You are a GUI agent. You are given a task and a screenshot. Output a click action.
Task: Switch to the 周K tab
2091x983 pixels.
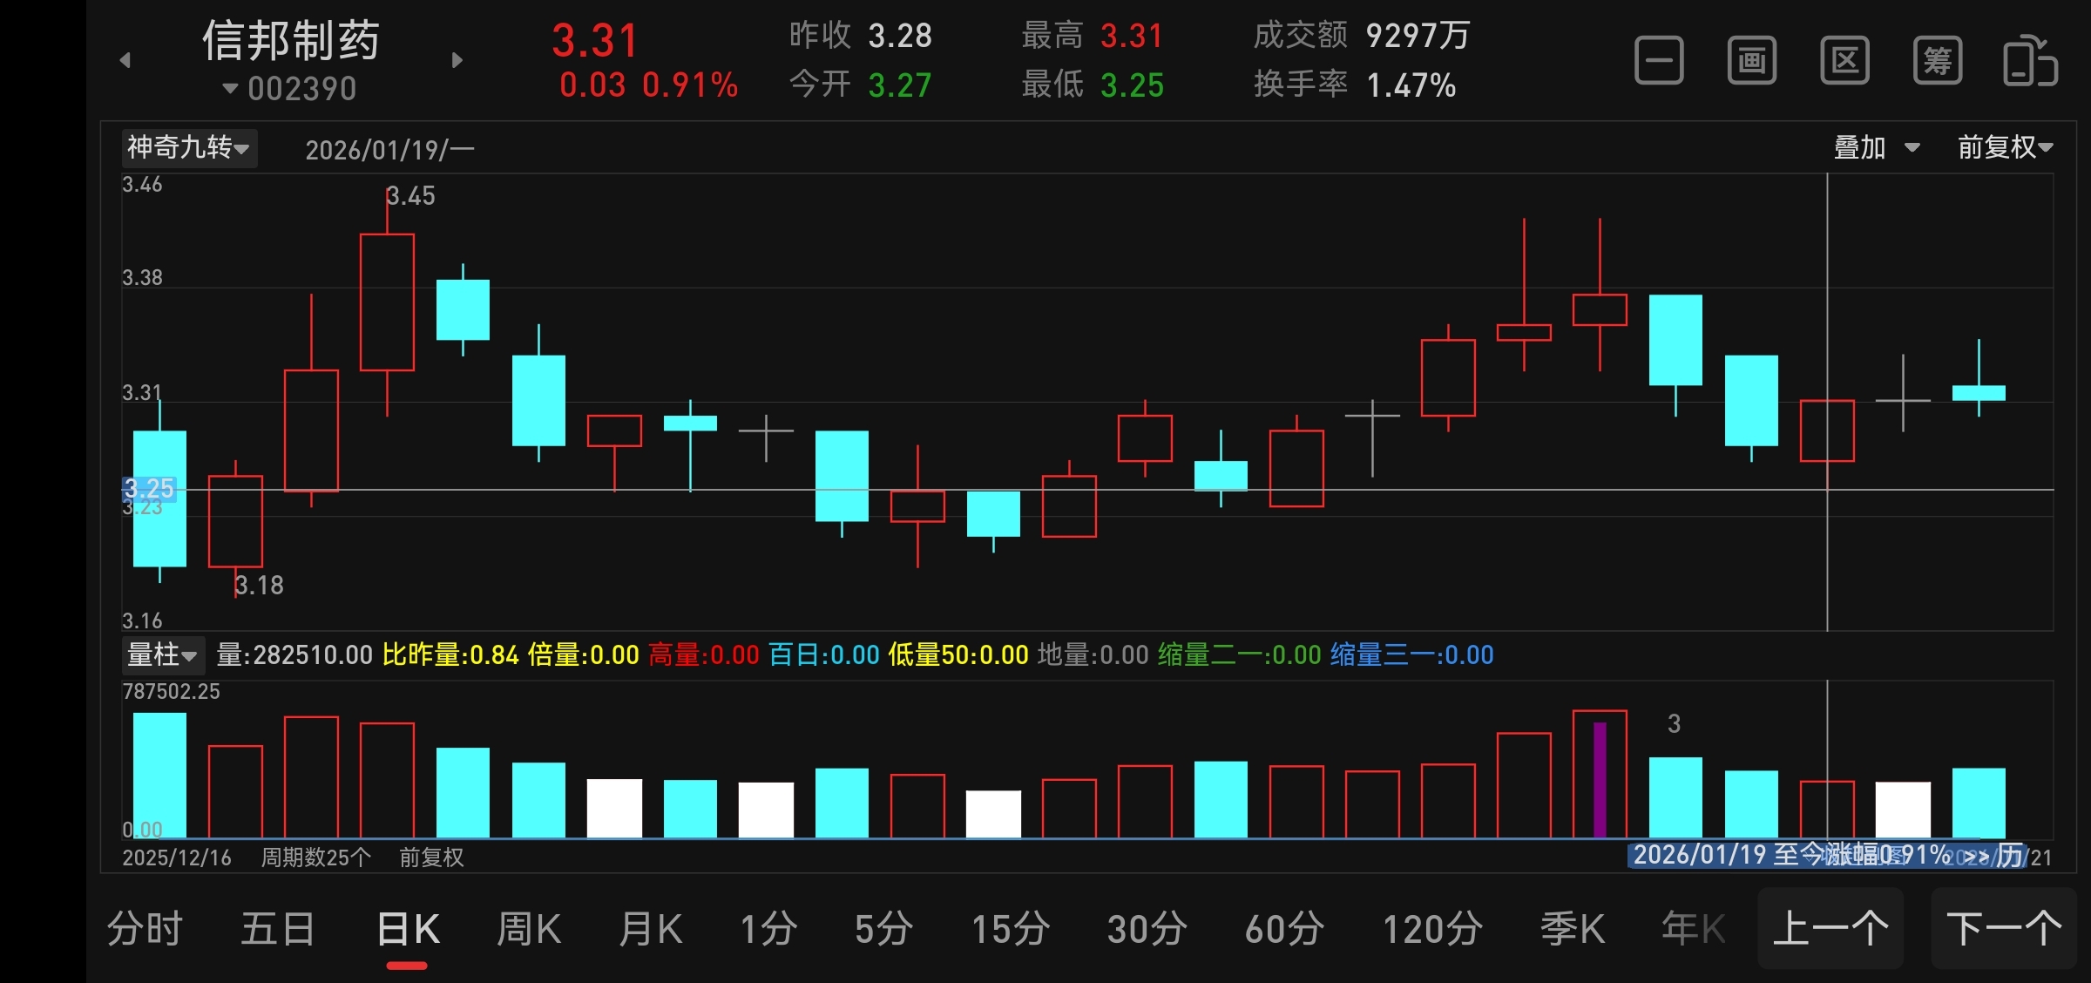click(528, 929)
